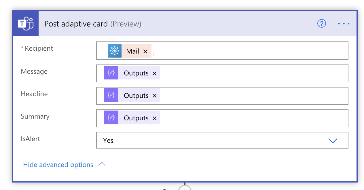The height and width of the screenshot is (190, 364).
Task: Remove the Mail token from Recipient
Action: pos(145,51)
